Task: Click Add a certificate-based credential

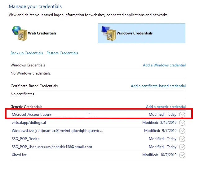Action: [158, 86]
